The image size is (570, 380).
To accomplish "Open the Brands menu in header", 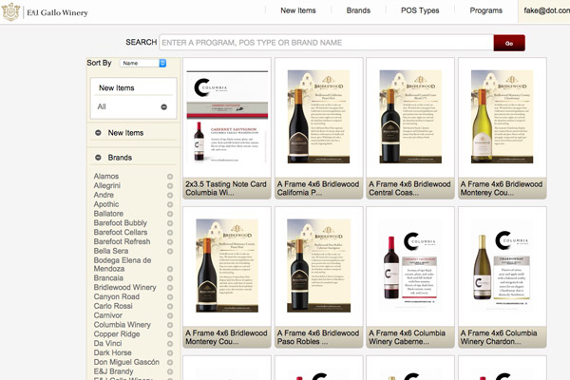I will coord(358,10).
